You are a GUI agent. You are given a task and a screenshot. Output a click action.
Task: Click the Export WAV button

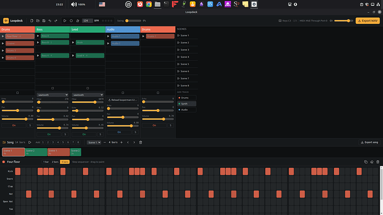click(x=367, y=21)
